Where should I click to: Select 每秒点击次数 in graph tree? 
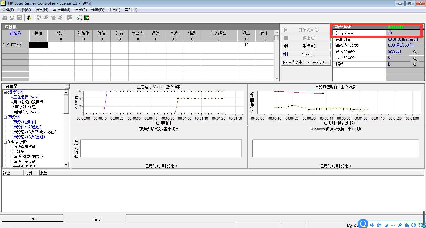pos(24,147)
